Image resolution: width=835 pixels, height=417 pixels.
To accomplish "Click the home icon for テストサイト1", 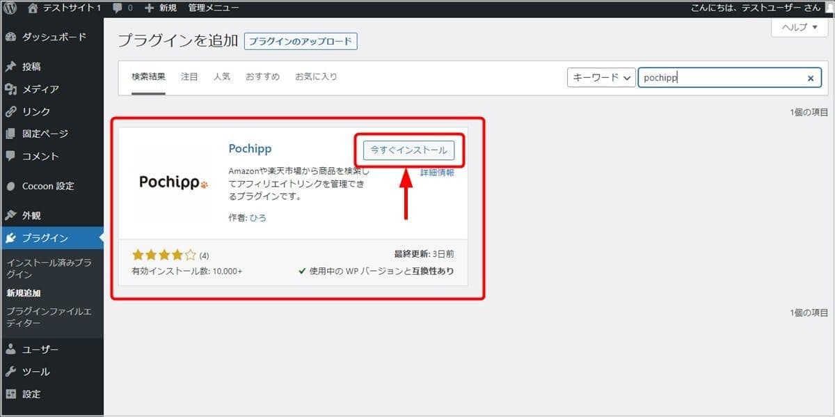I will pos(33,8).
